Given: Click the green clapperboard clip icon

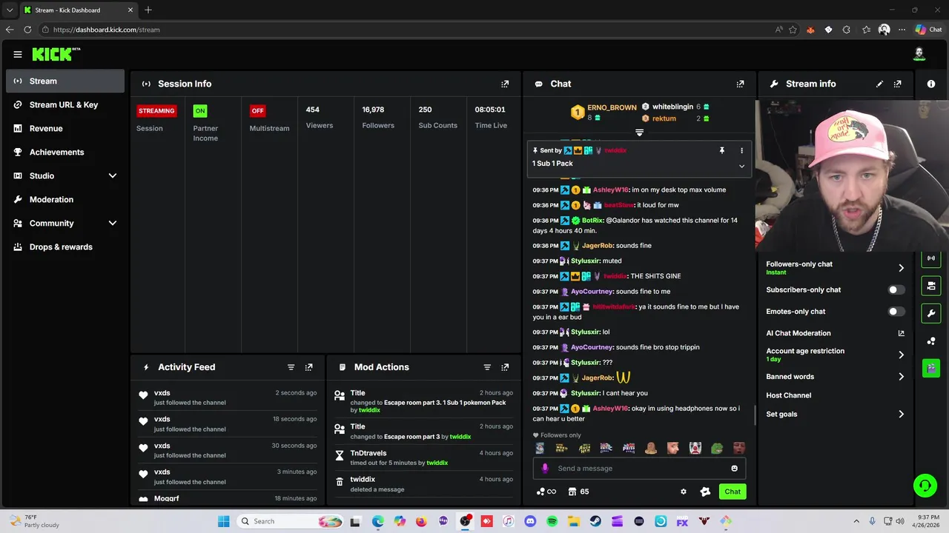Looking at the screenshot, I should click(931, 368).
